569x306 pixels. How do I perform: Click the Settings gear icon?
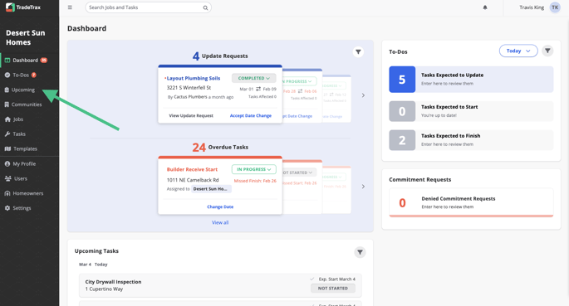pyautogui.click(x=7, y=208)
